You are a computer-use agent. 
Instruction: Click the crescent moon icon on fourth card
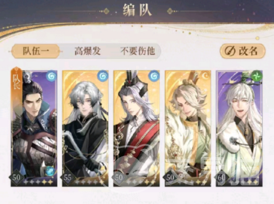[205, 76]
